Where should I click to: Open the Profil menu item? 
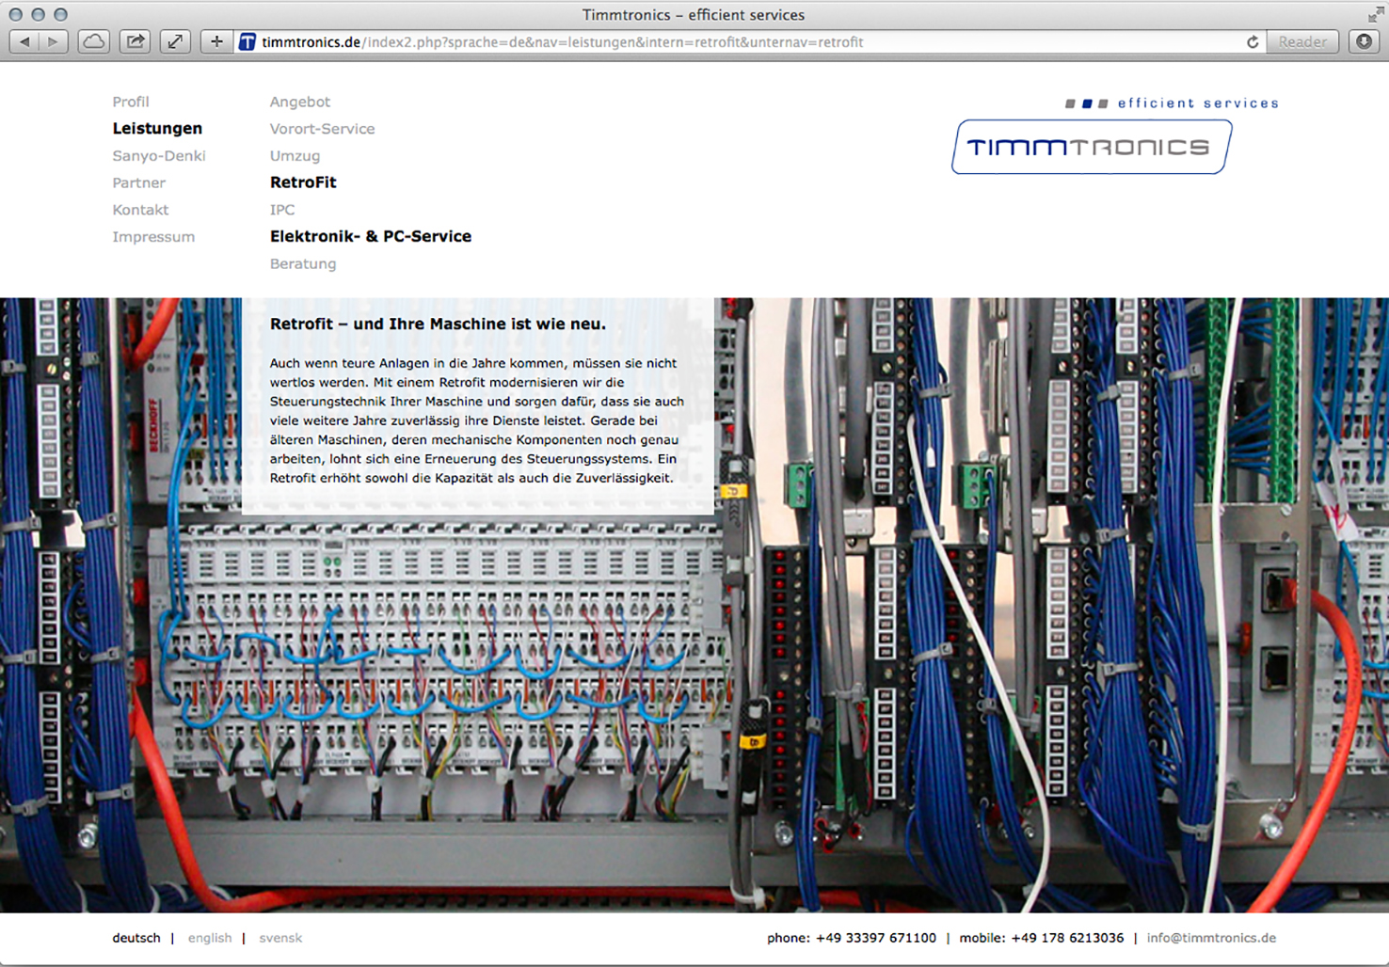131,102
